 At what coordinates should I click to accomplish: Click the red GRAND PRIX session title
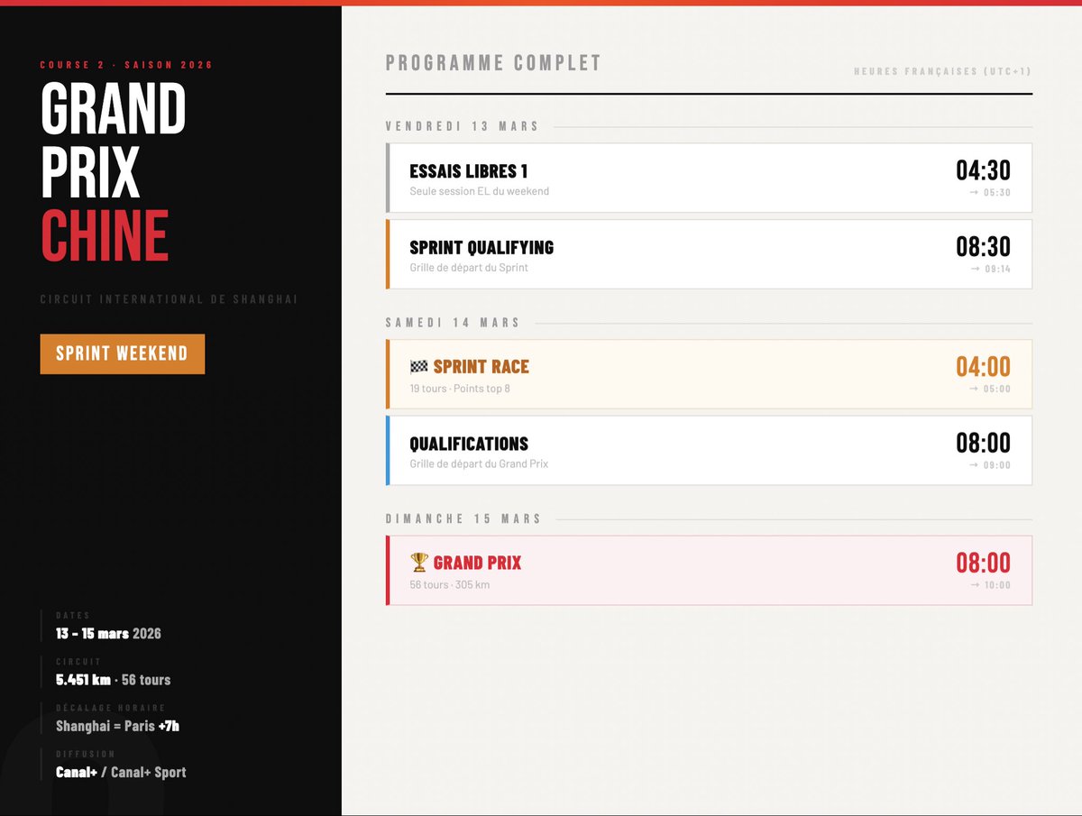[478, 563]
